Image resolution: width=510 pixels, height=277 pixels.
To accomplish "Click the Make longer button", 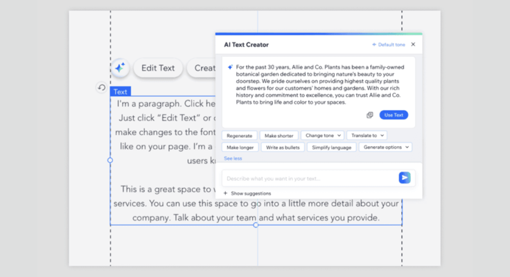I will [x=240, y=148].
